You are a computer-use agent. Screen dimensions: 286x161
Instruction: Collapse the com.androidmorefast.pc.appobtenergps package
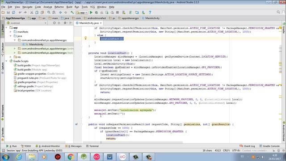point(15,40)
